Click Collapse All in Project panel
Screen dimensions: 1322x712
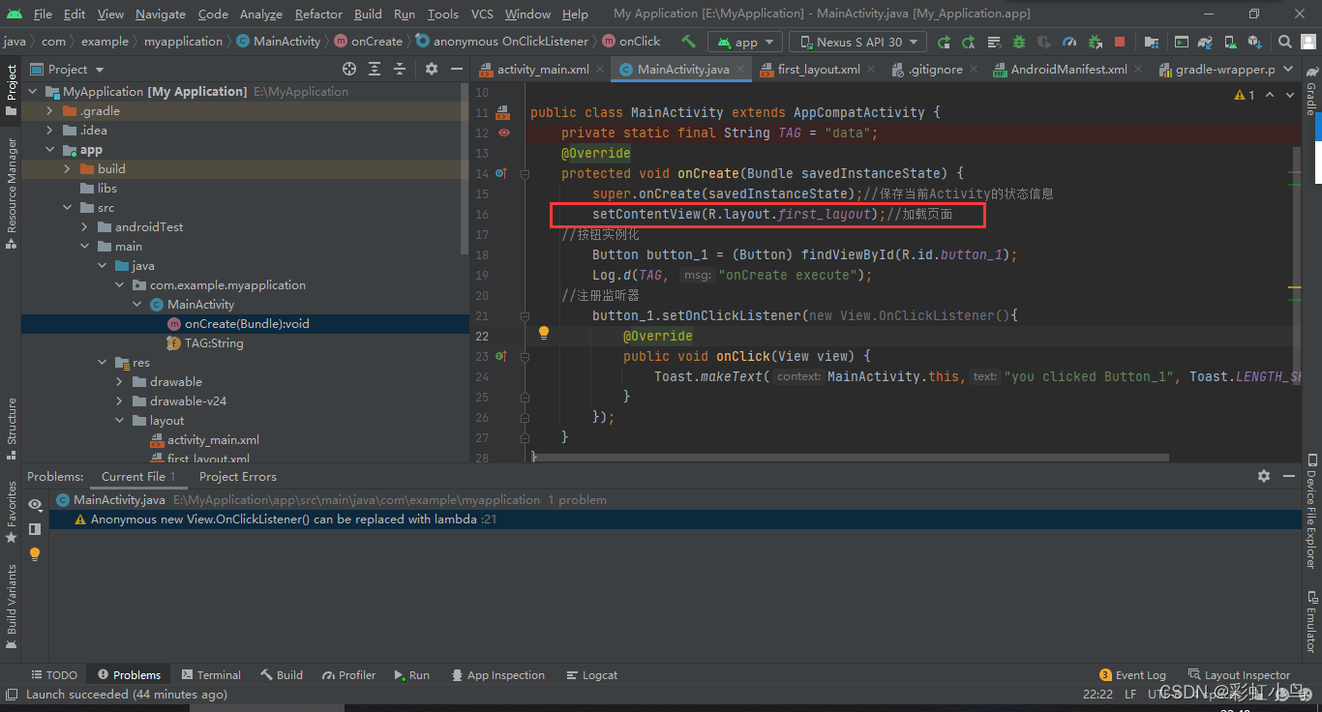coord(400,69)
